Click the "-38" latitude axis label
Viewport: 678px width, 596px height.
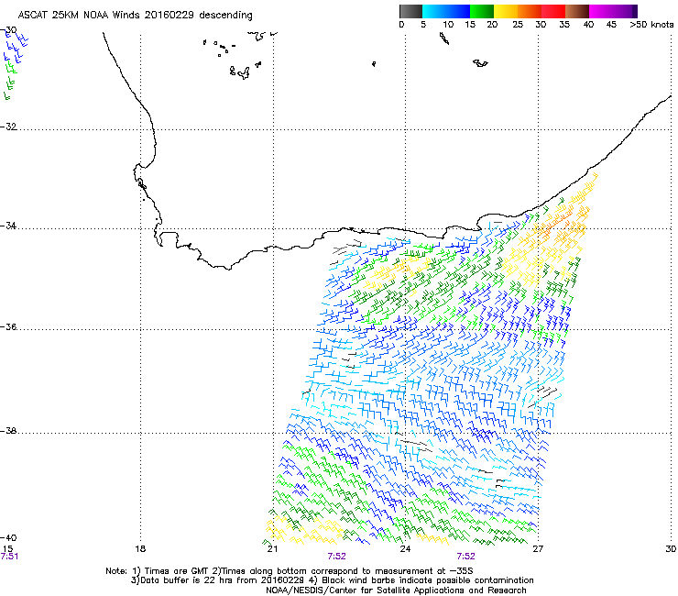(x=9, y=431)
